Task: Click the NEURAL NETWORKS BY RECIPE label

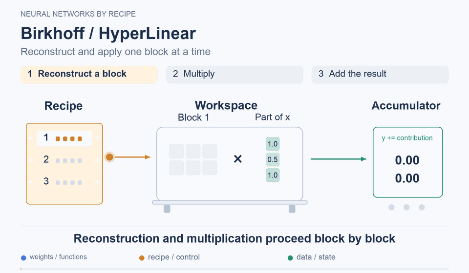Action: (78, 14)
